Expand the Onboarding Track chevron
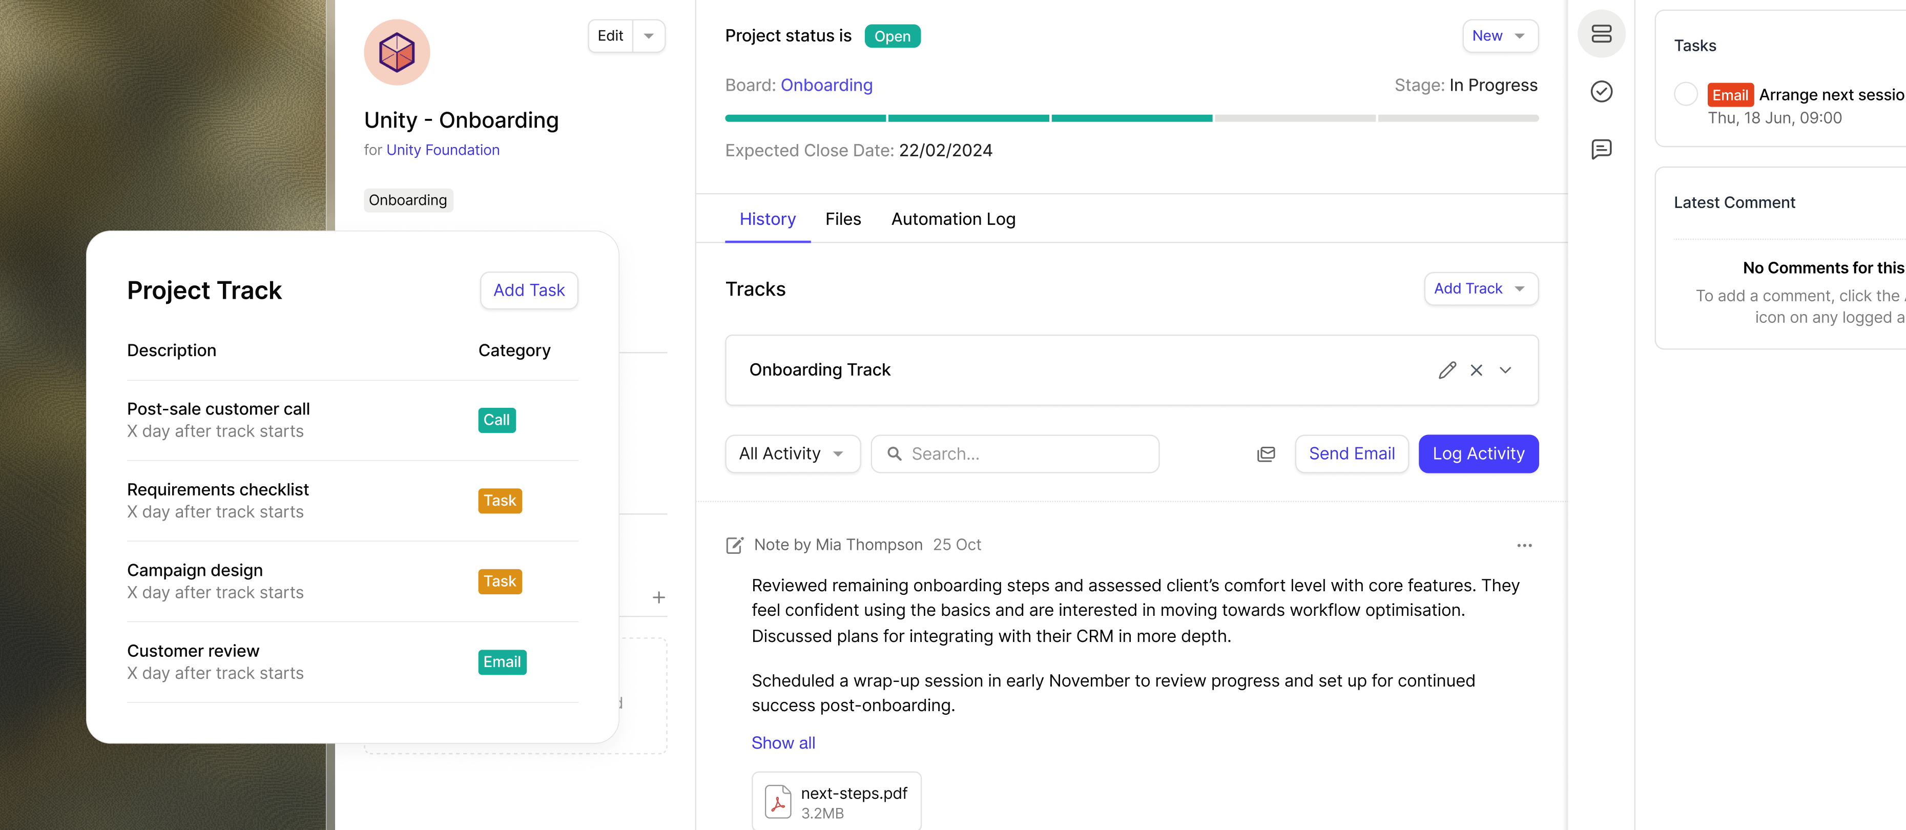Image resolution: width=1906 pixels, height=830 pixels. click(1505, 370)
